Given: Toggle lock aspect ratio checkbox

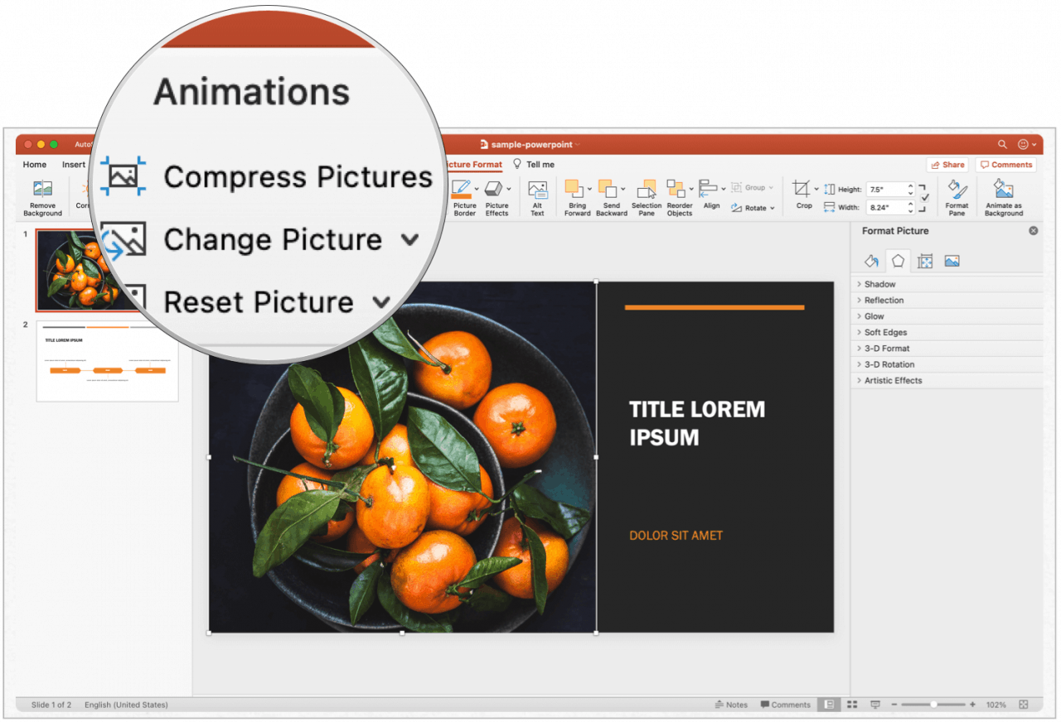Looking at the screenshot, I should [x=924, y=198].
